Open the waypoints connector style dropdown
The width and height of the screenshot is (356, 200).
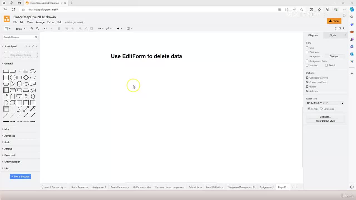[109, 29]
